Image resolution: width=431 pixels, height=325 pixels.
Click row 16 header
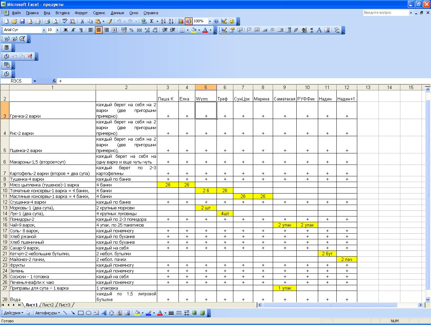(x=5, y=225)
